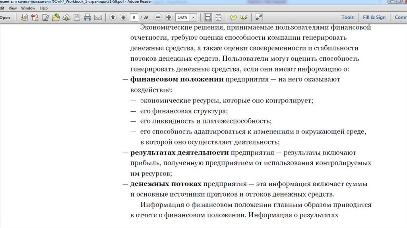Zoom in with the plus button
The image size is (407, 228).
point(169,17)
